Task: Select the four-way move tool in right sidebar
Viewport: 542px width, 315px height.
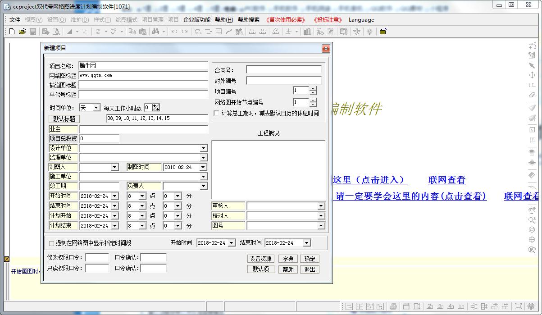Action: [x=532, y=75]
